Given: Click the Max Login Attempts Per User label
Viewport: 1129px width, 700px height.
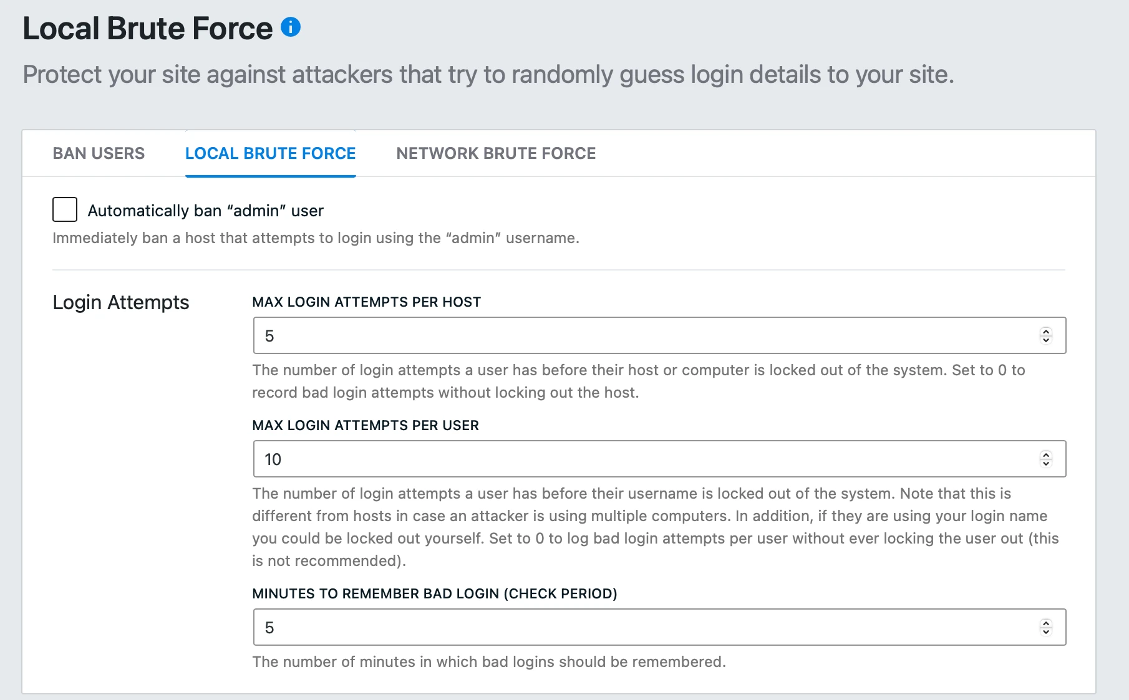Looking at the screenshot, I should pyautogui.click(x=366, y=426).
